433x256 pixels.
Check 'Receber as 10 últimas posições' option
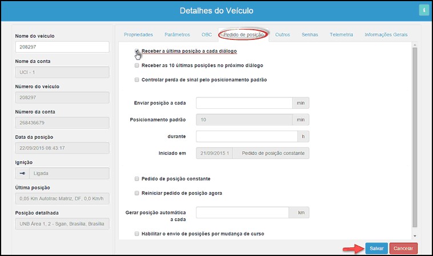click(137, 66)
